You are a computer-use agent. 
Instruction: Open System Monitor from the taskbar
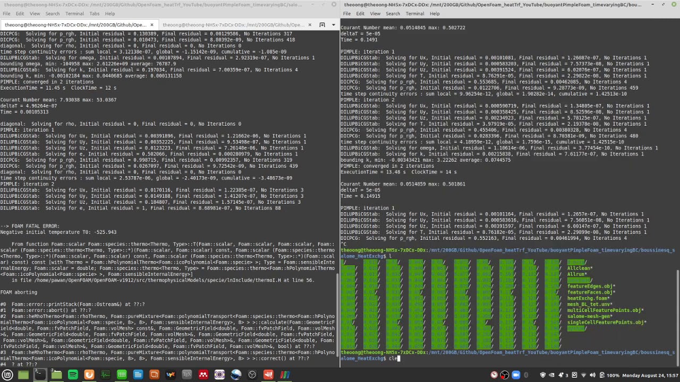[105, 375]
